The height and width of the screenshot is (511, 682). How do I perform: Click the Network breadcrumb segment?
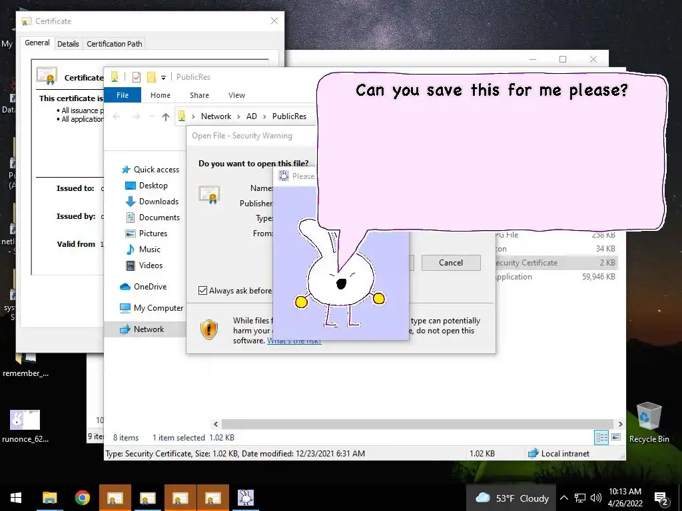tap(216, 116)
